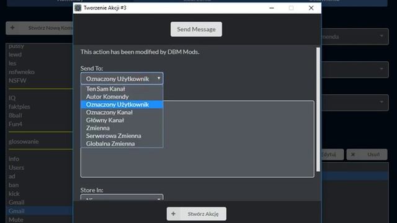Click plus icon beside Stwórz Nową Komendę
The image size is (397, 223).
click(x=12, y=27)
